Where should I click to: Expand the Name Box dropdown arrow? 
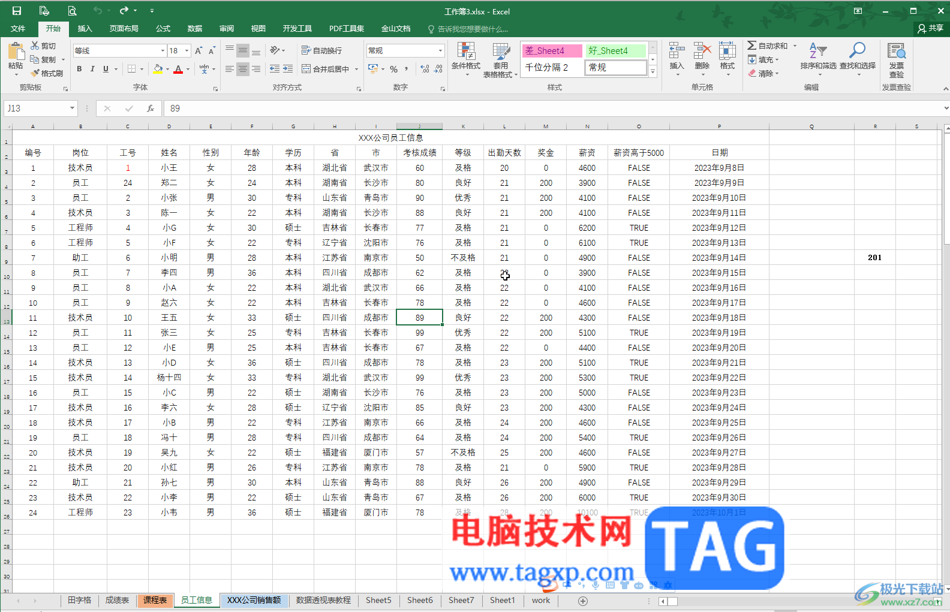[x=72, y=108]
